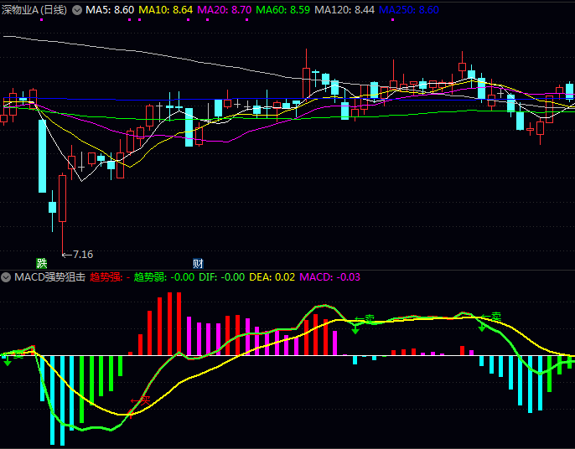The width and height of the screenshot is (575, 449).
Task: Select the MA20 moving average label
Action: click(x=224, y=10)
